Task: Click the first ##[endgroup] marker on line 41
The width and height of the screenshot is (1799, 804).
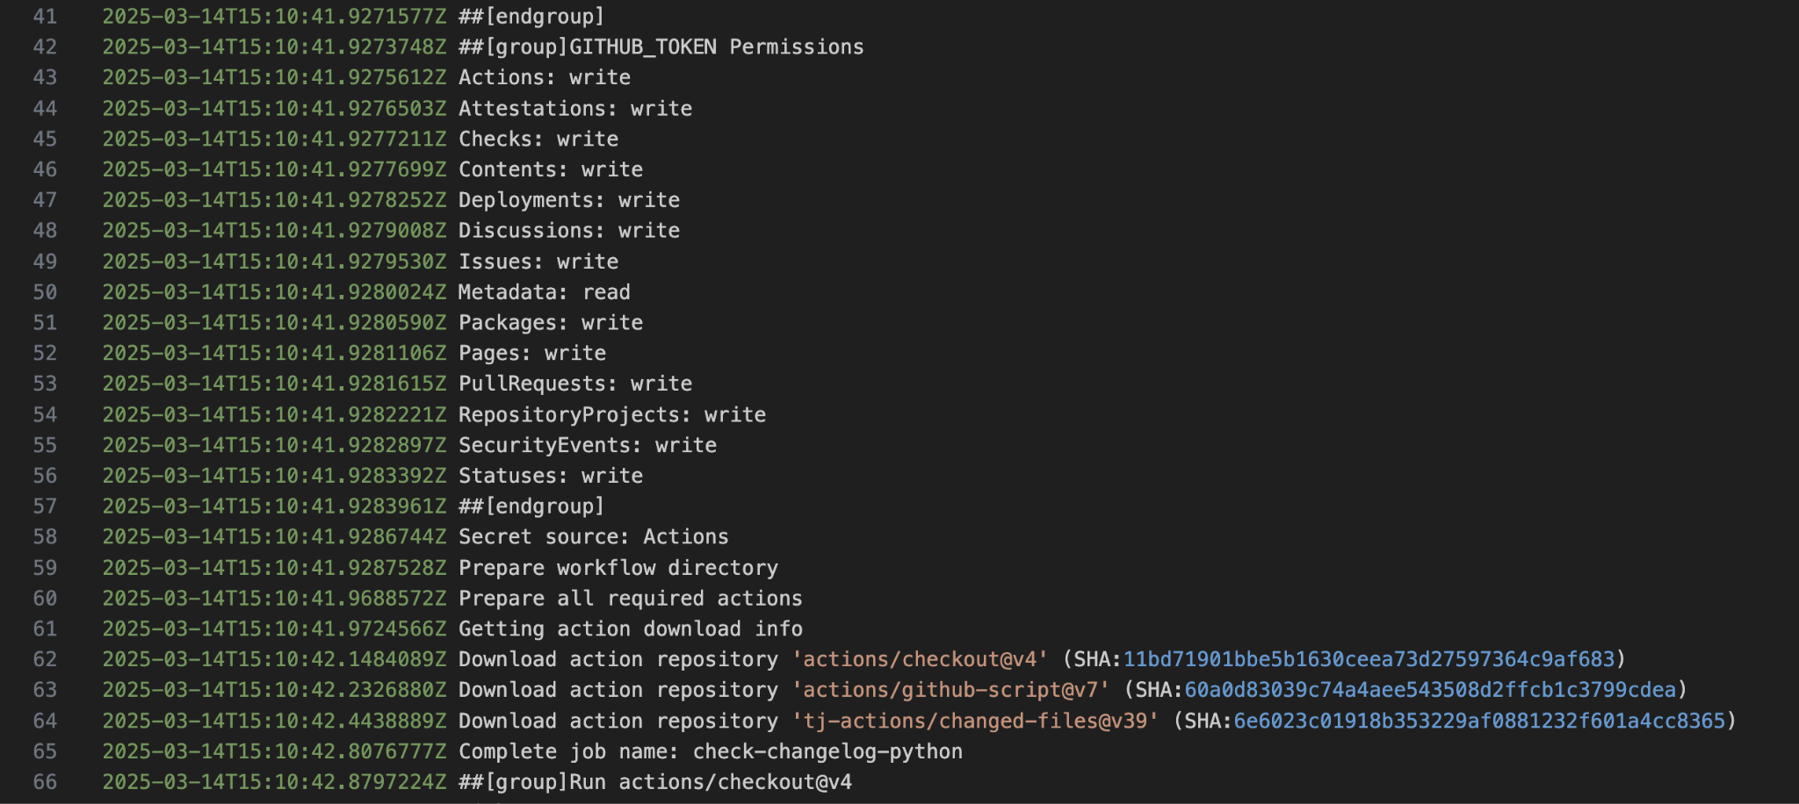Action: tap(531, 17)
